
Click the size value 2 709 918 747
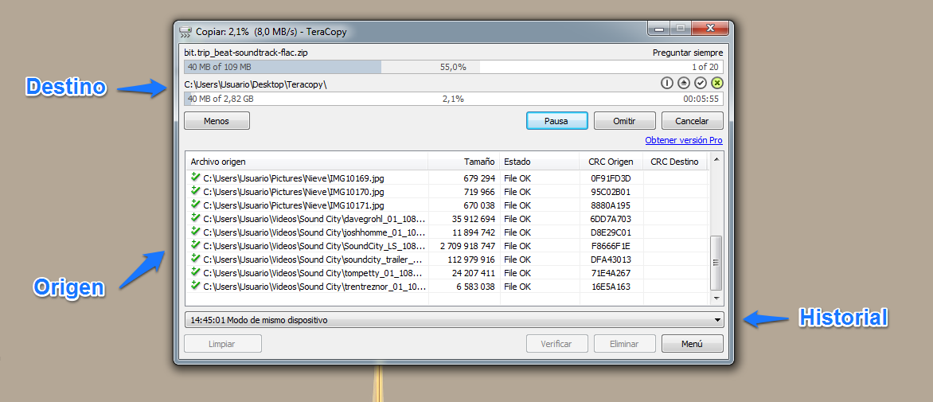[467, 246]
